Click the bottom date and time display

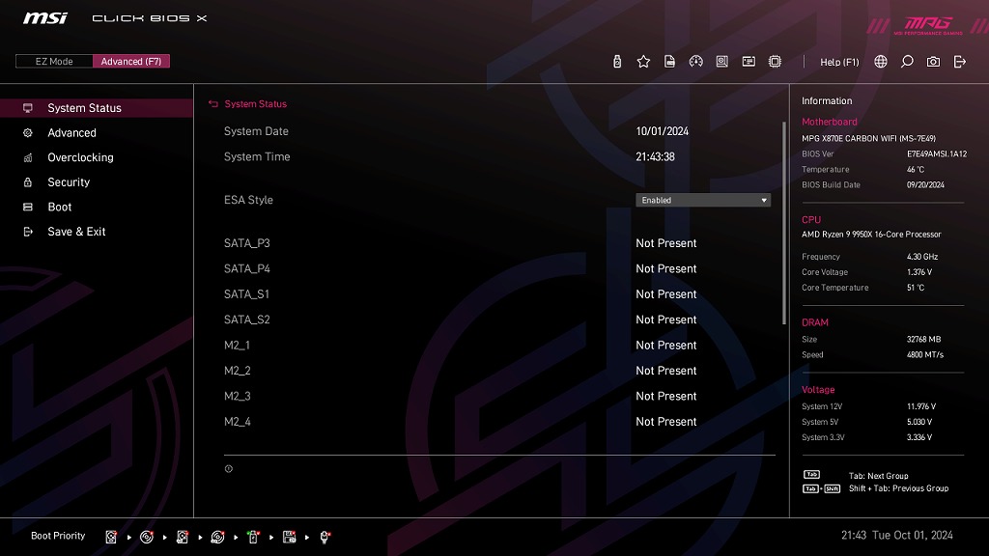coord(897,535)
